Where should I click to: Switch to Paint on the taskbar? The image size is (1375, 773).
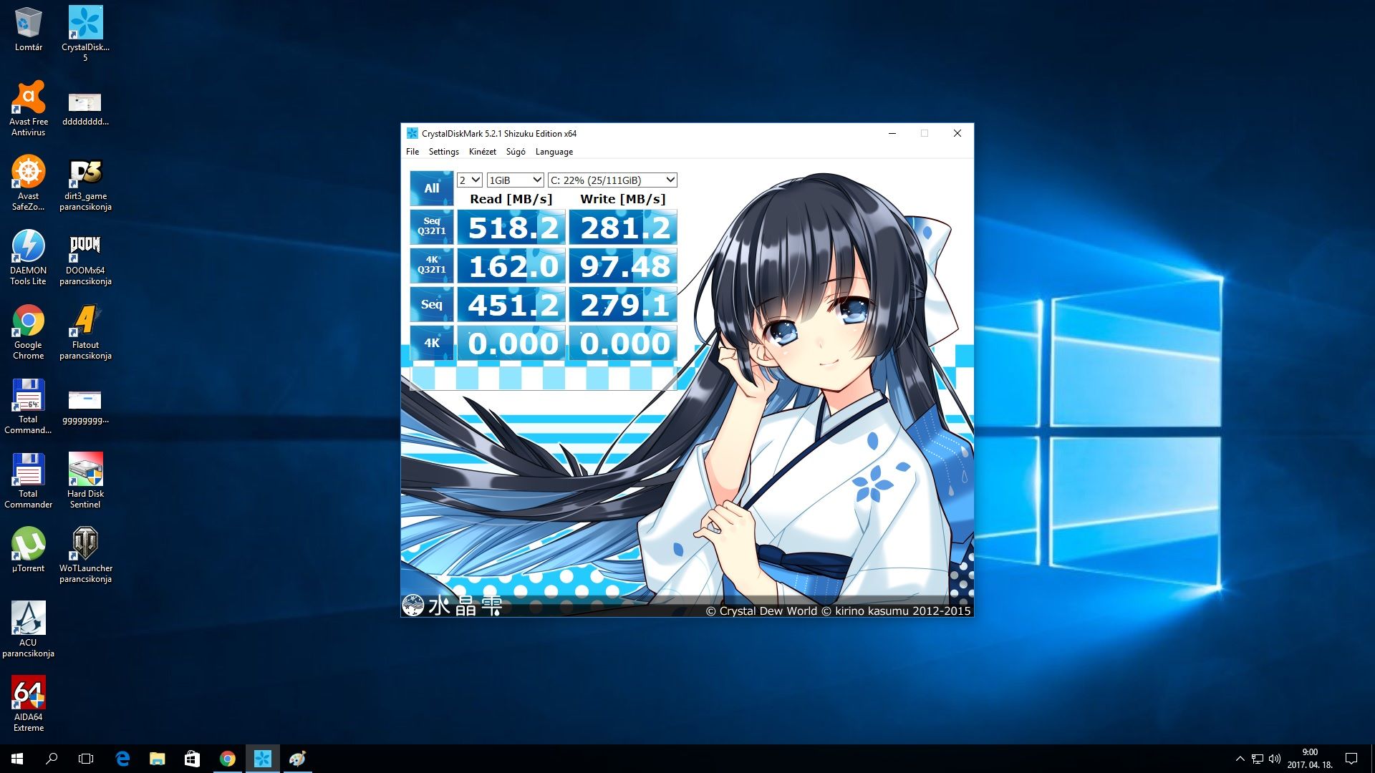pos(297,759)
